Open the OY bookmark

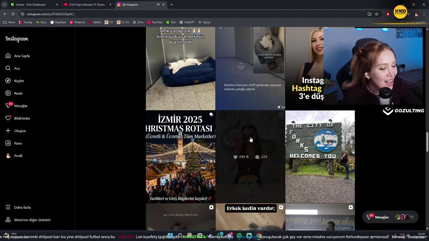[109, 22]
